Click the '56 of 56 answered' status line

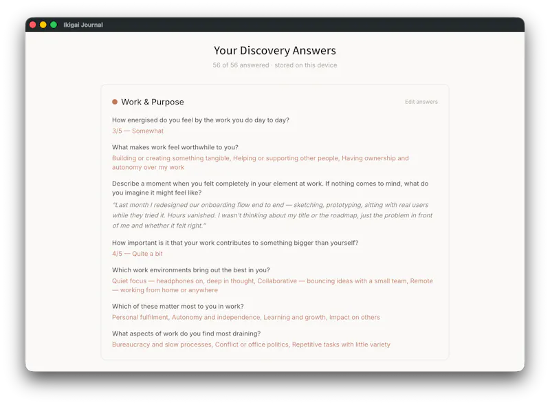pyautogui.click(x=274, y=65)
